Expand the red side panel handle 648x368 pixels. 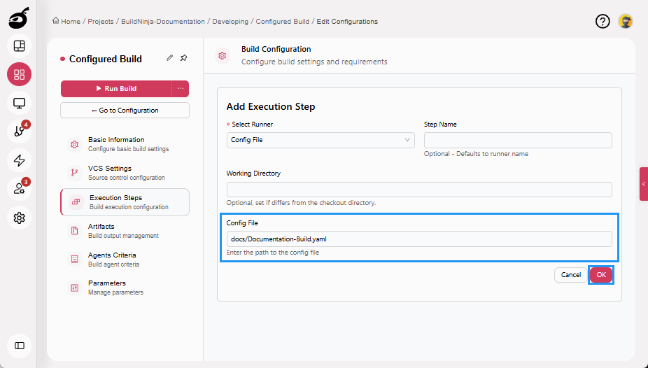(x=644, y=184)
